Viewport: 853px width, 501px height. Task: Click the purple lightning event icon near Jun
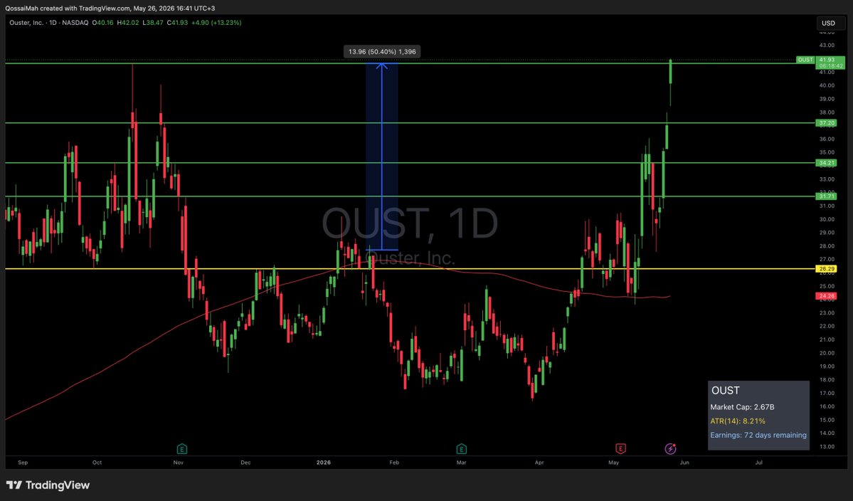click(670, 449)
